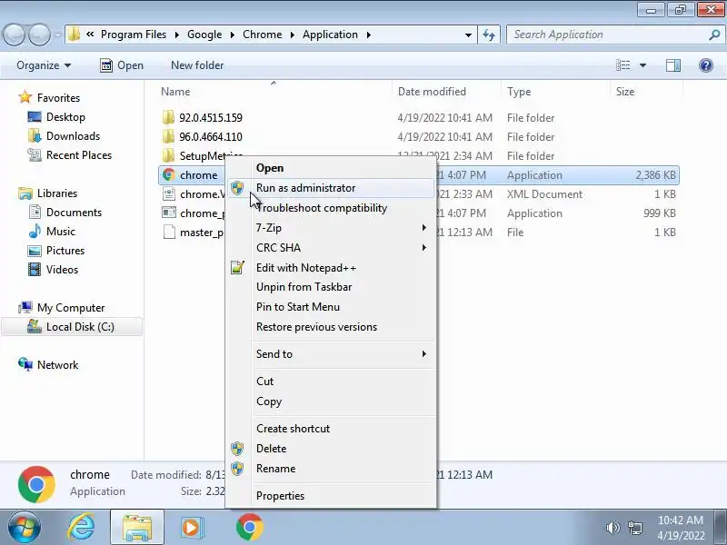The width and height of the screenshot is (727, 545).
Task: Open the 92.0.4515.159 folder icon
Action: (x=168, y=117)
